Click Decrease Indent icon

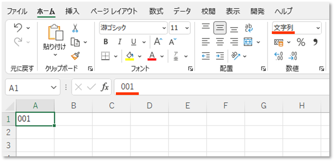coord(206,56)
